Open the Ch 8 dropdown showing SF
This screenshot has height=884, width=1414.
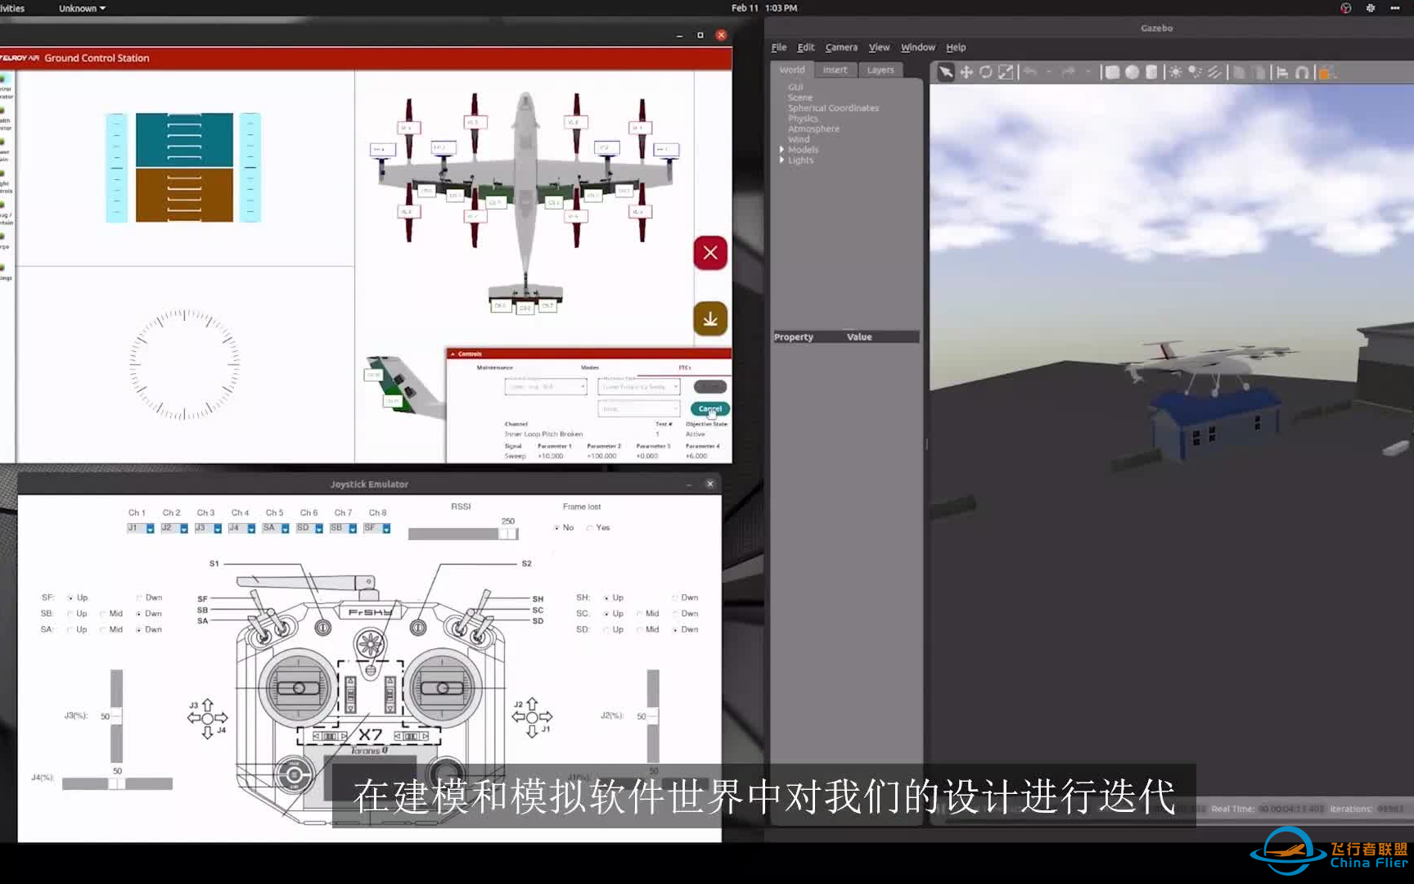[x=377, y=528]
